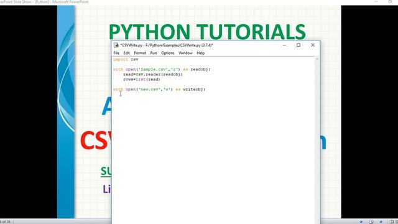Open the Format menu in IDLE
Viewport: 398px width, 224px height.
(x=140, y=53)
